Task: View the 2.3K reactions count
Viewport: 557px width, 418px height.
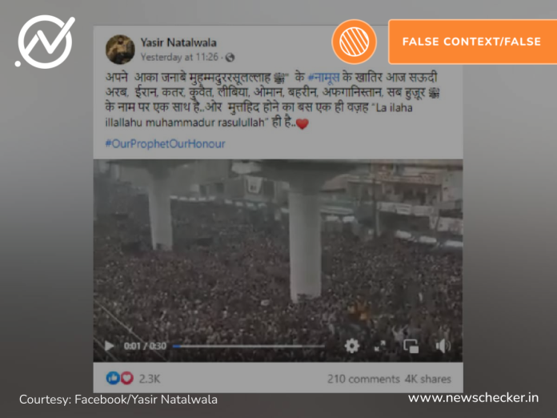Action: click(150, 379)
